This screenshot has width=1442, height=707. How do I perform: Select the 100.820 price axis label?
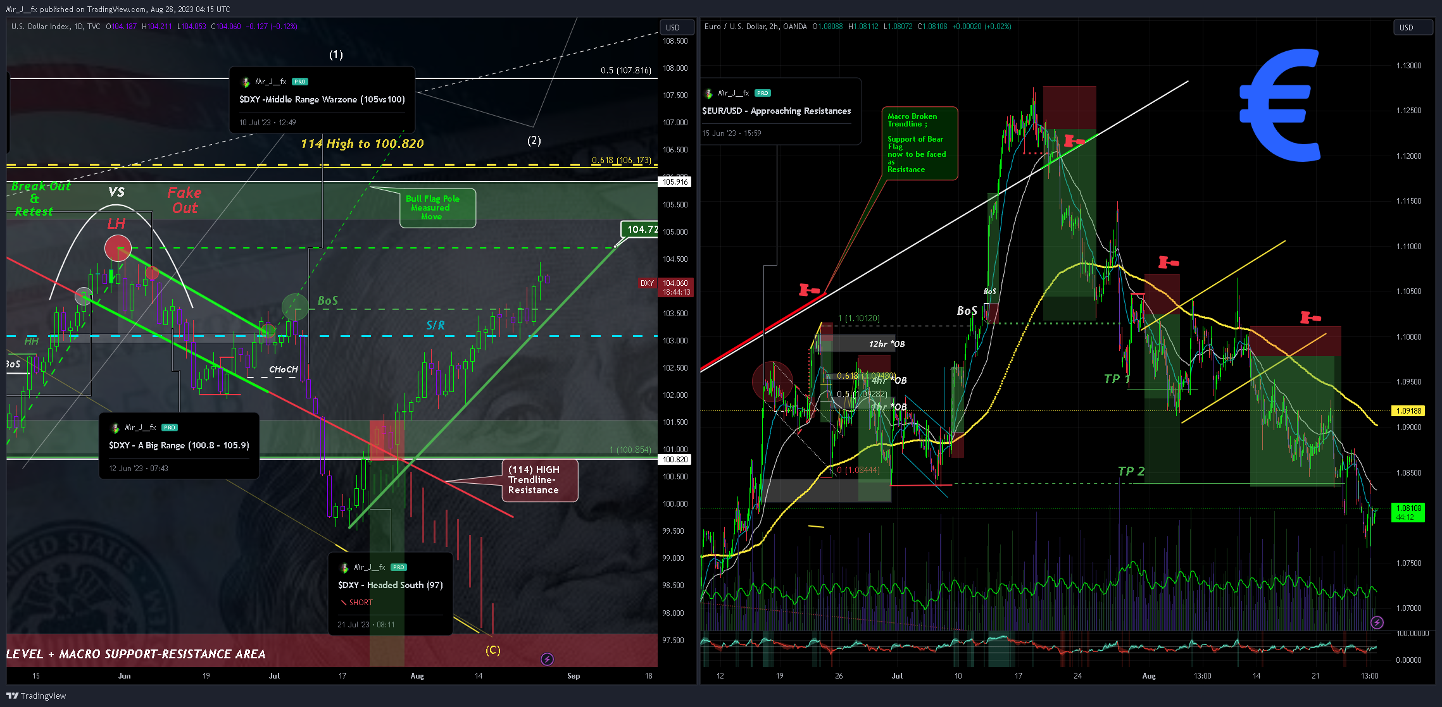tap(675, 460)
